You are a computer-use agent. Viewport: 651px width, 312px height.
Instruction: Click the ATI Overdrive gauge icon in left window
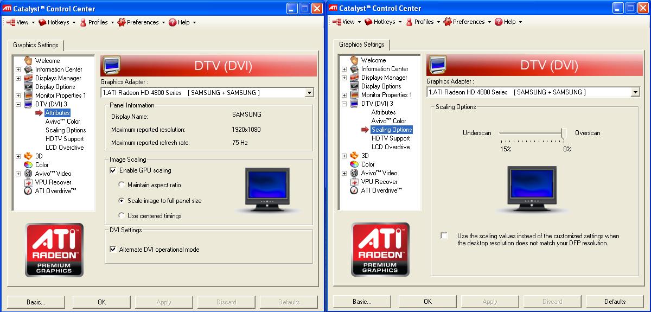click(28, 191)
